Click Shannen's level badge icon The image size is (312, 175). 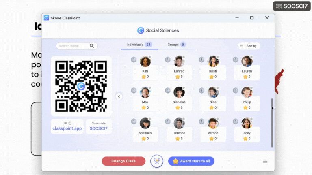click(x=134, y=121)
